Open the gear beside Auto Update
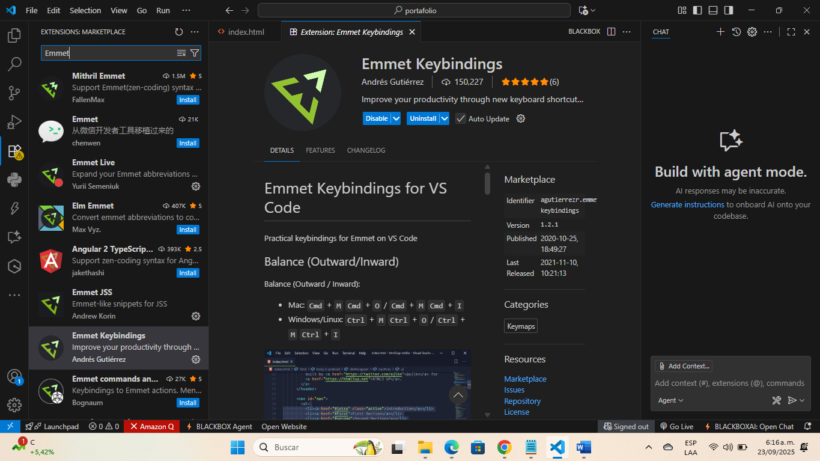The height and width of the screenshot is (461, 820). [521, 118]
